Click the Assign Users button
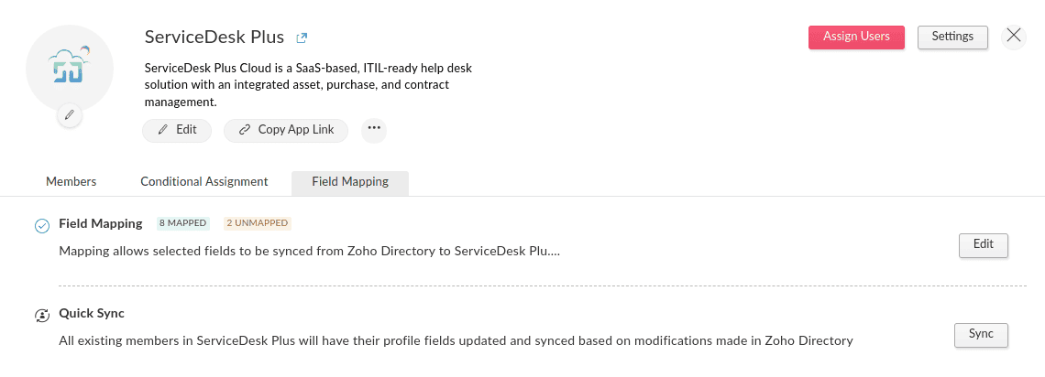The image size is (1045, 377). (856, 37)
